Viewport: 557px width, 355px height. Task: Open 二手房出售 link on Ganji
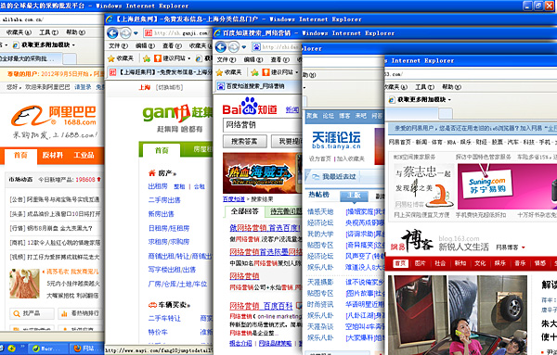[x=164, y=200]
